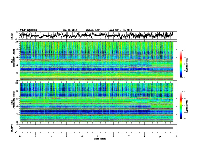The height and width of the screenshot is (153, 198).
Task: Click the log(PSD) unit label beside ch.2 colorbar
Action: coord(187,106)
